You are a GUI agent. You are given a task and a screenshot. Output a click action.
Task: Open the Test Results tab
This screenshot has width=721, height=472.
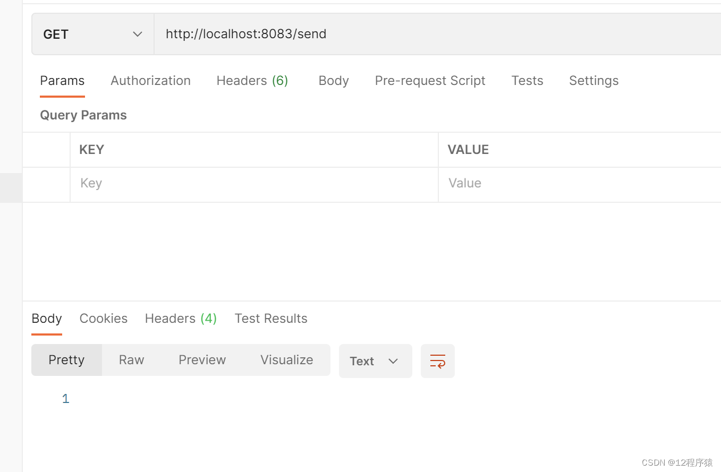pos(271,319)
